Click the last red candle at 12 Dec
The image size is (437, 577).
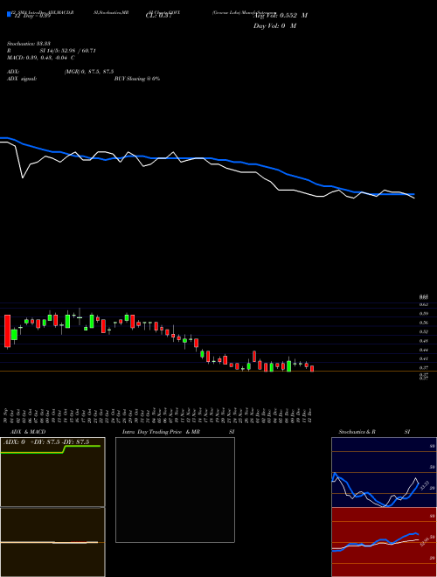click(312, 369)
